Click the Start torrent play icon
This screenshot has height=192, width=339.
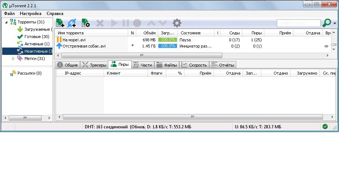tap(114, 23)
